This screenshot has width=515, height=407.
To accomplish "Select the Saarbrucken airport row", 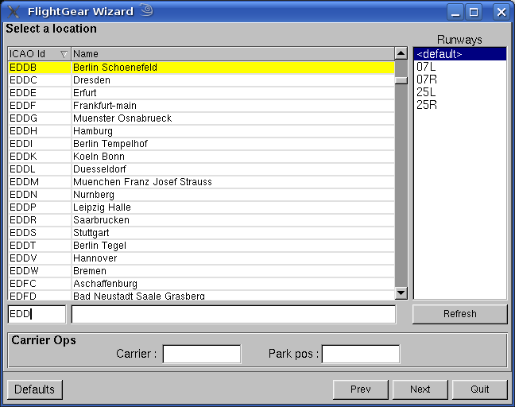I will click(x=201, y=220).
